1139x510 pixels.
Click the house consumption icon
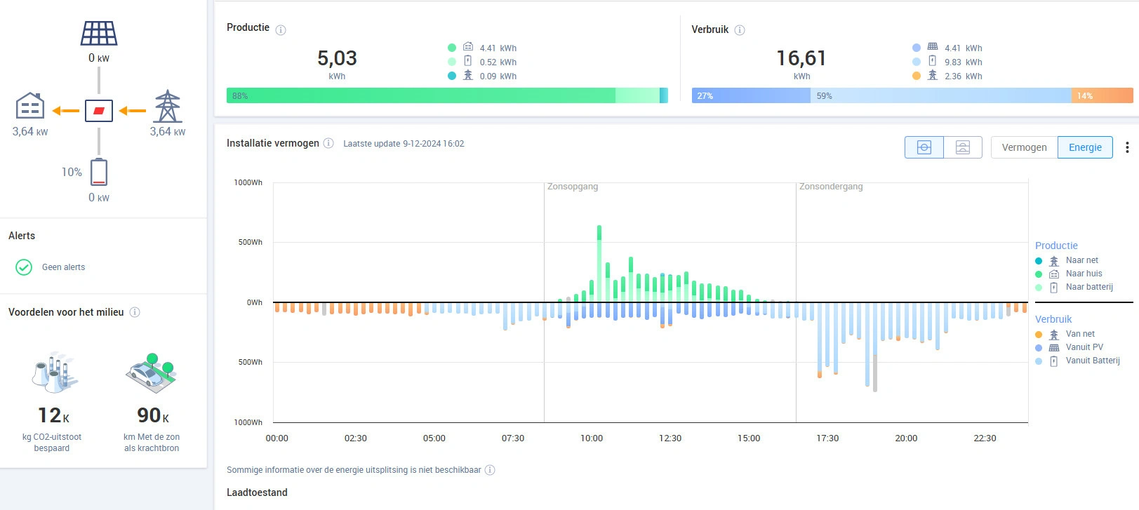[x=30, y=106]
